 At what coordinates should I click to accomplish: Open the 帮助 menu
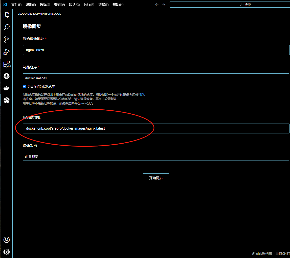(x=118, y=4)
